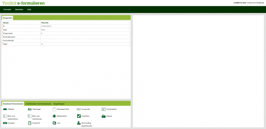The height and width of the screenshot is (129, 266).
Task: Select the Tabblad building block icon
Action: pyautogui.click(x=5, y=109)
